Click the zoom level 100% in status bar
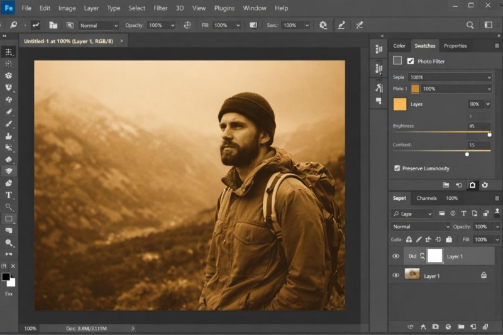This screenshot has height=335, width=503. [x=30, y=328]
